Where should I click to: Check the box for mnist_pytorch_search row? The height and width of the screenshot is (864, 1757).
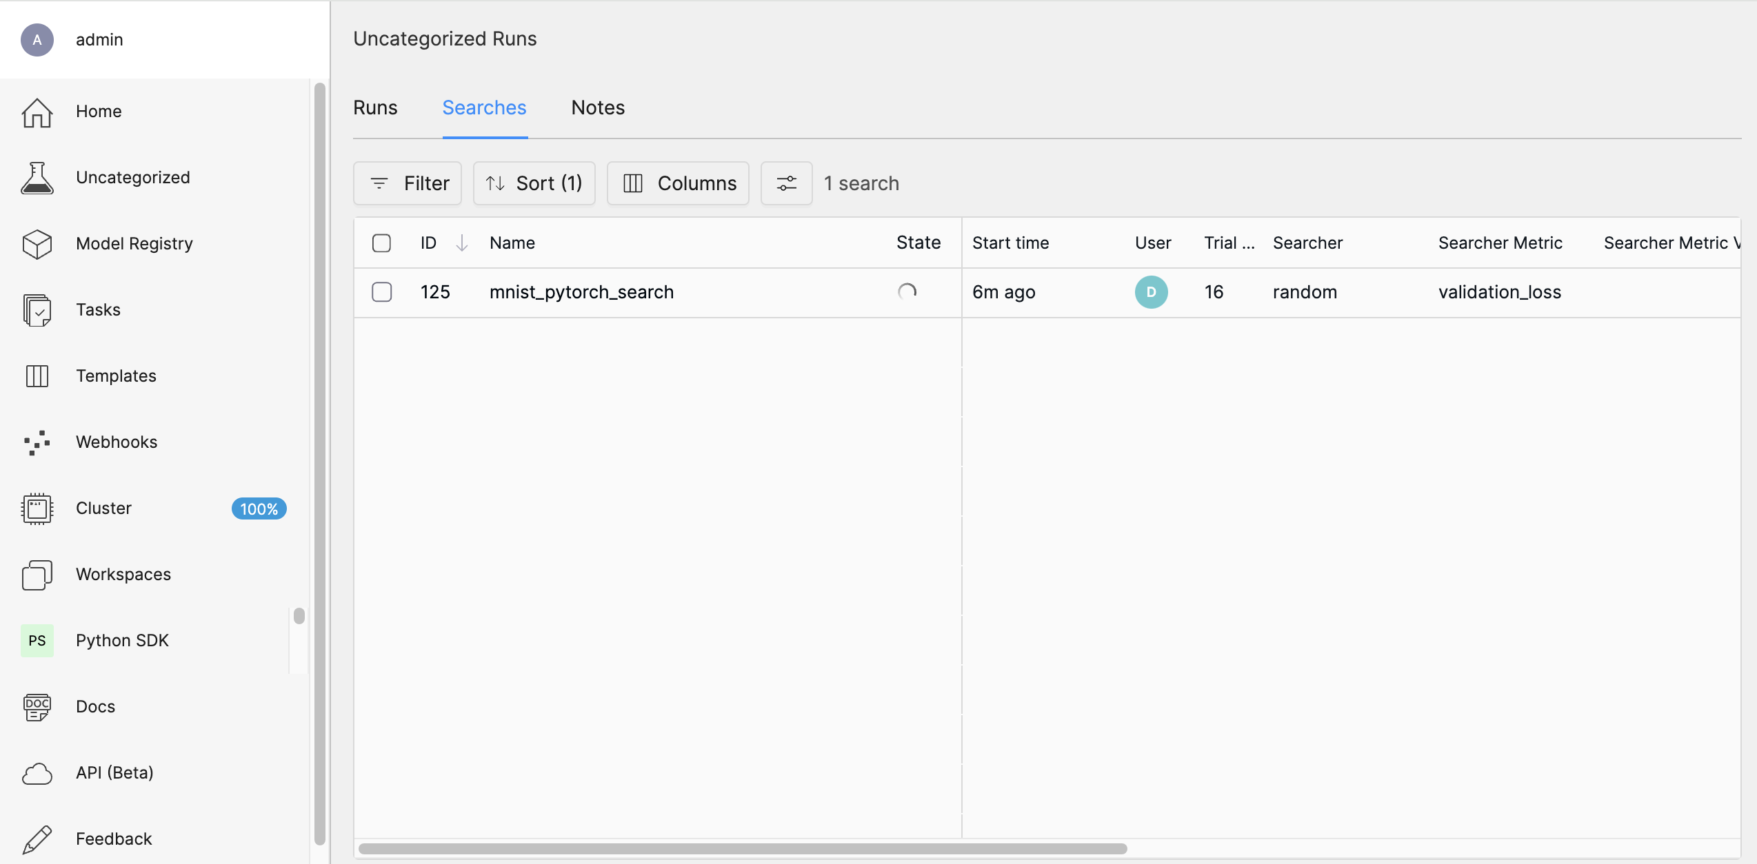pyautogui.click(x=382, y=292)
